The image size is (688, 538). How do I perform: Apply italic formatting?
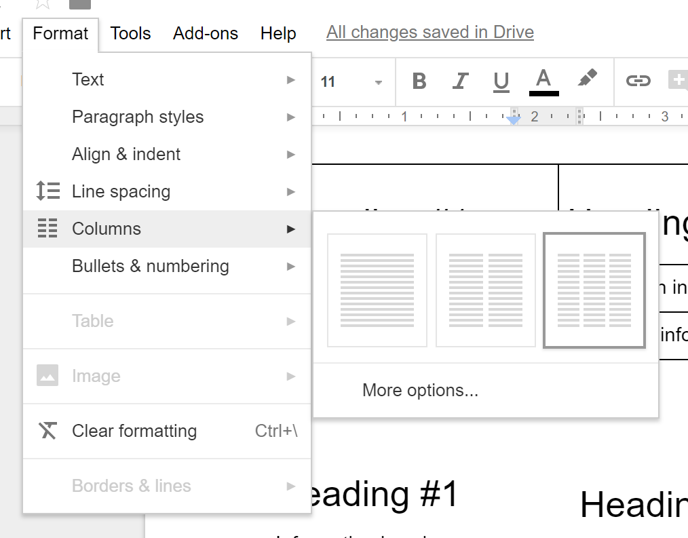pyautogui.click(x=459, y=81)
